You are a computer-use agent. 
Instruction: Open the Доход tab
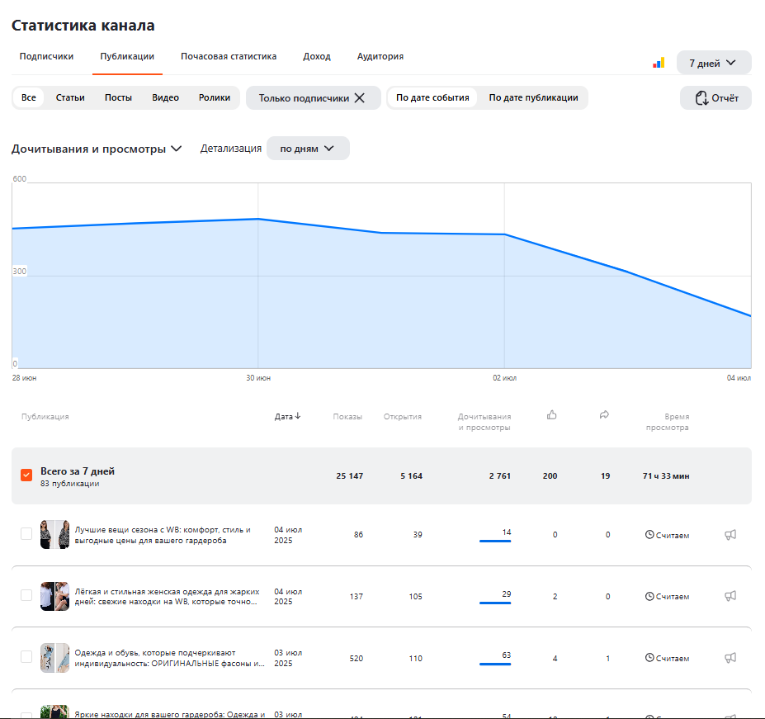(x=317, y=57)
